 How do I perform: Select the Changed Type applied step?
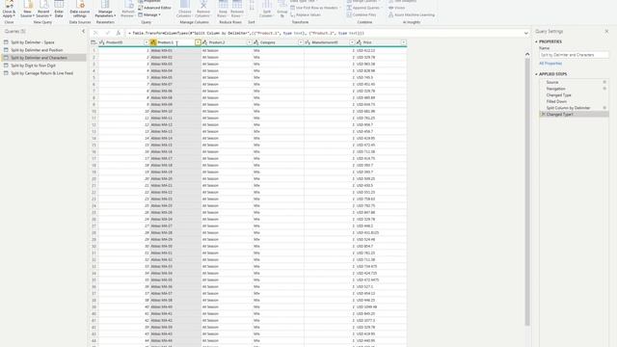coord(558,94)
